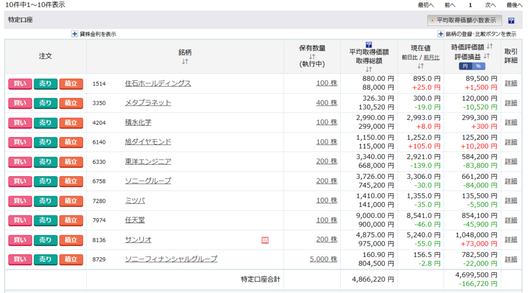The width and height of the screenshot is (528, 293).
Task: Sort by 評価損益 arrows
Action: (487, 56)
